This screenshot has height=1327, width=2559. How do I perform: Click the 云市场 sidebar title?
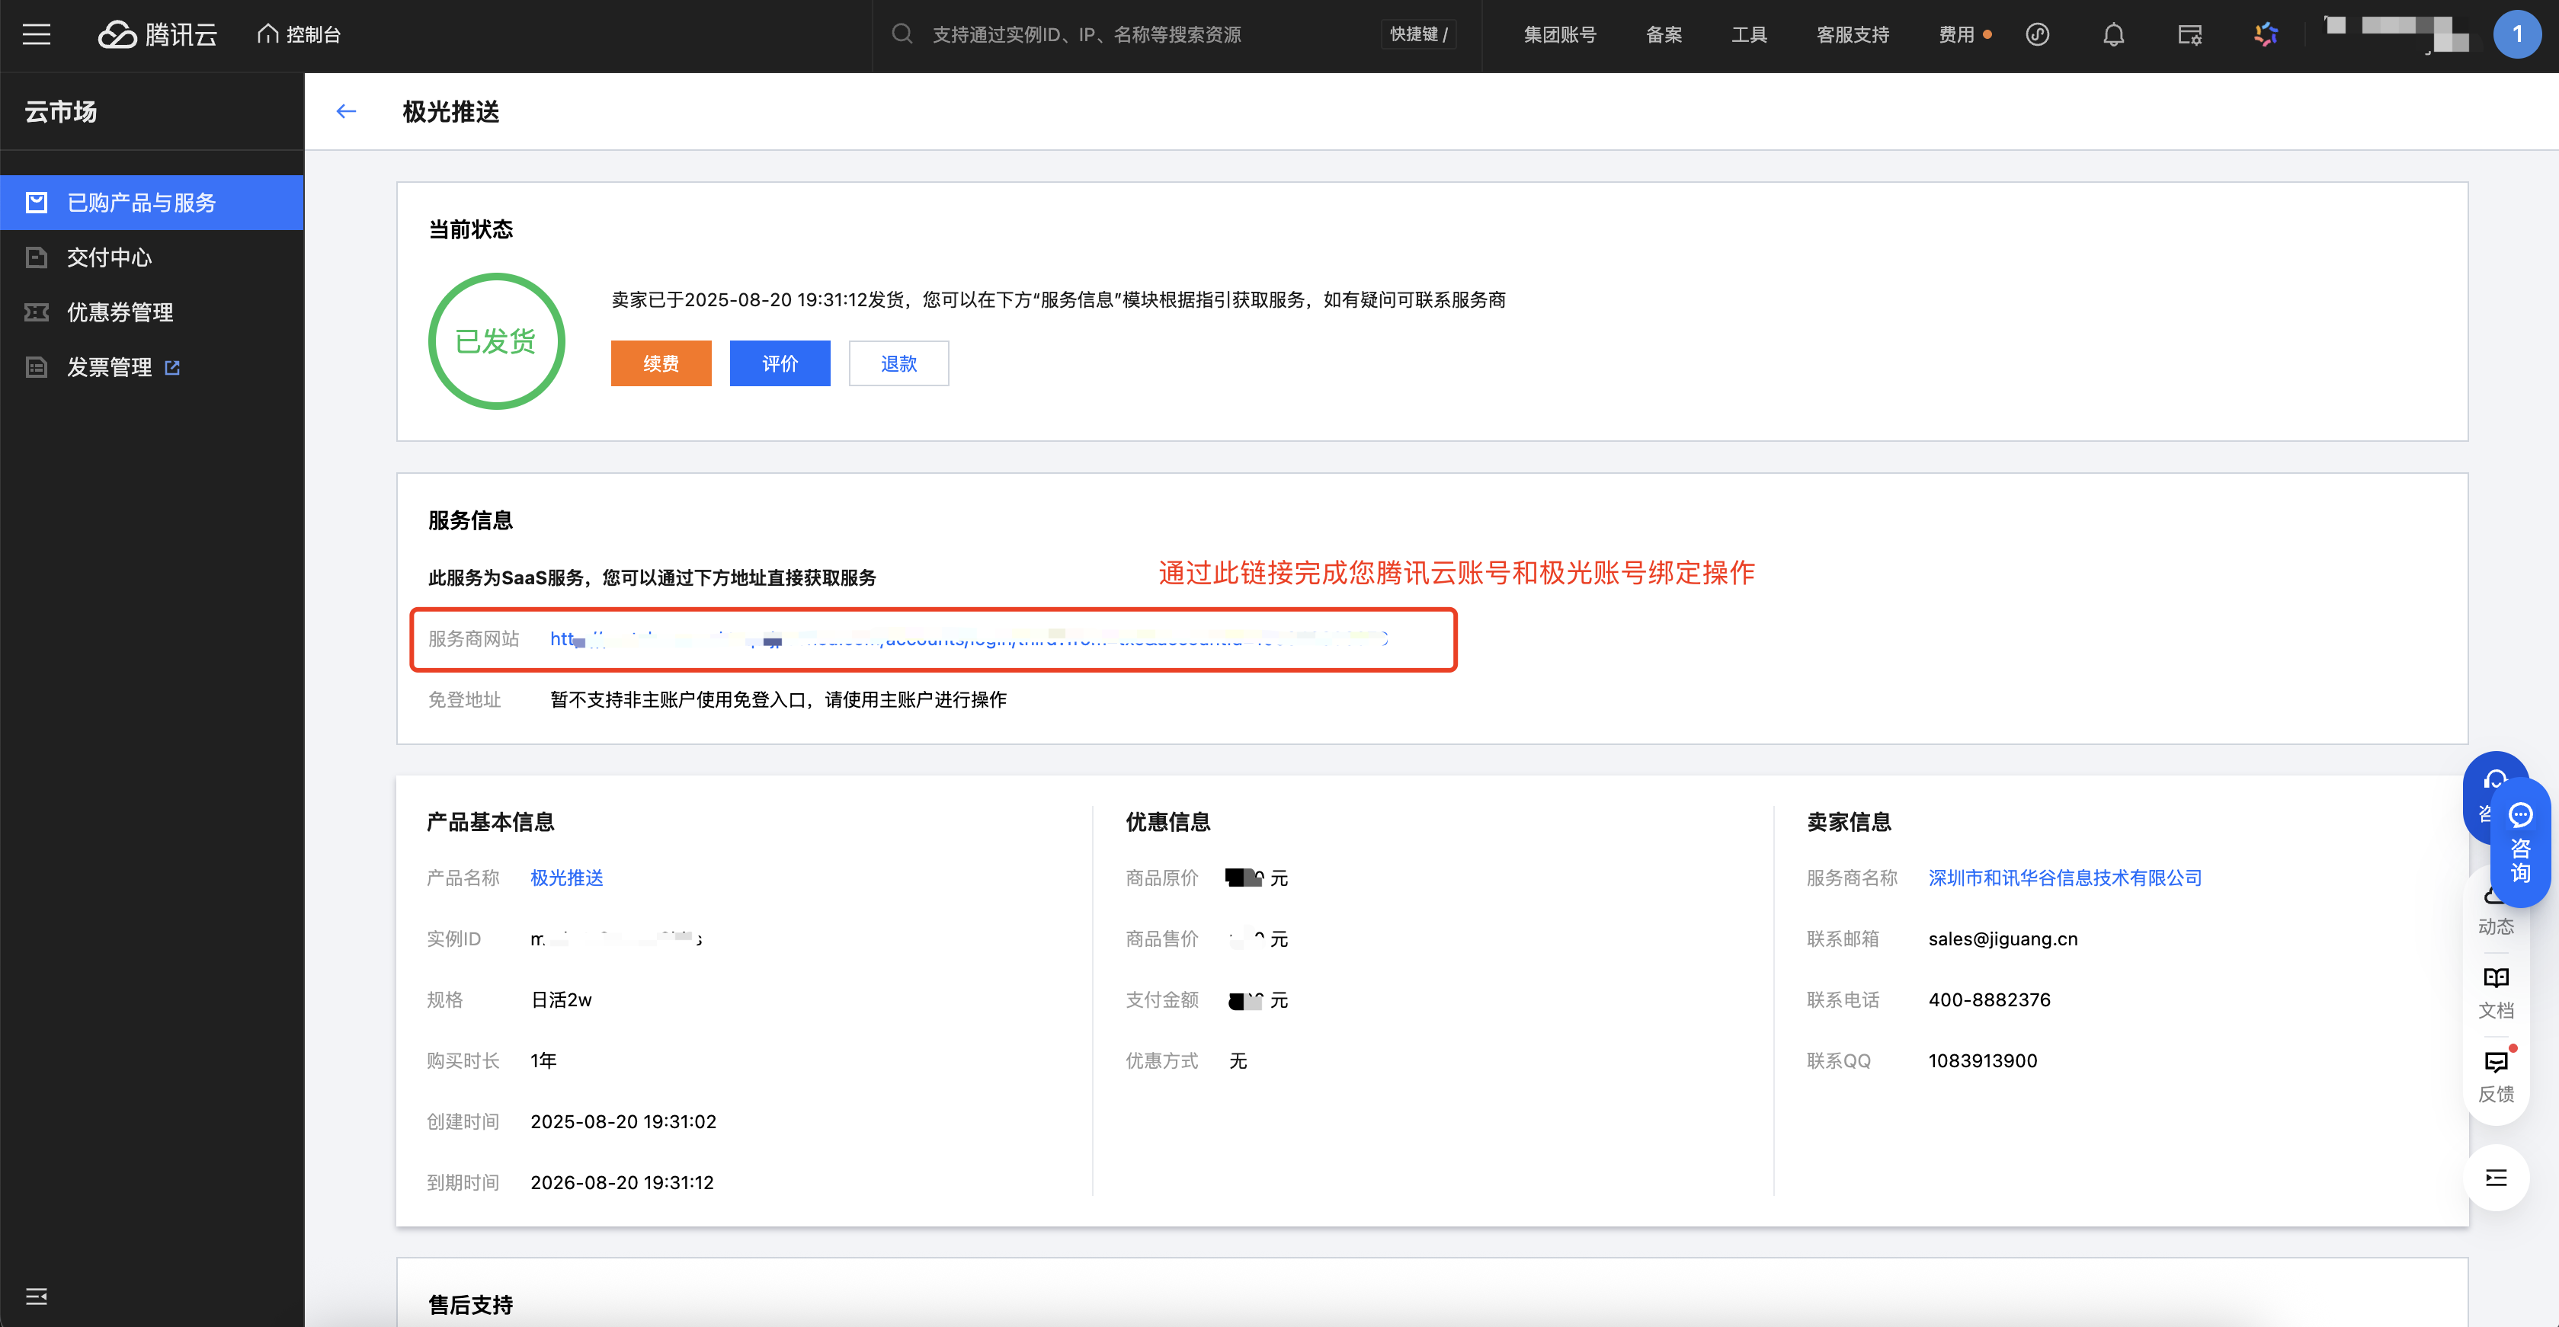(x=61, y=111)
